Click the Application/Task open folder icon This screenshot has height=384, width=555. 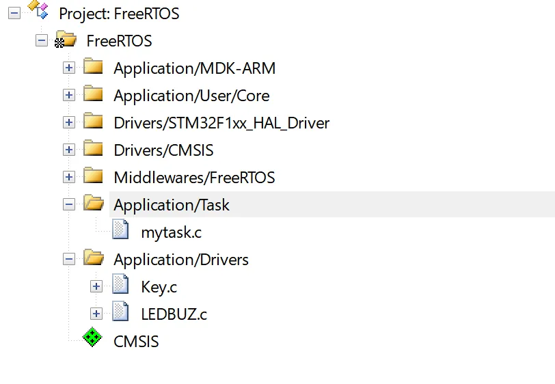pos(93,204)
